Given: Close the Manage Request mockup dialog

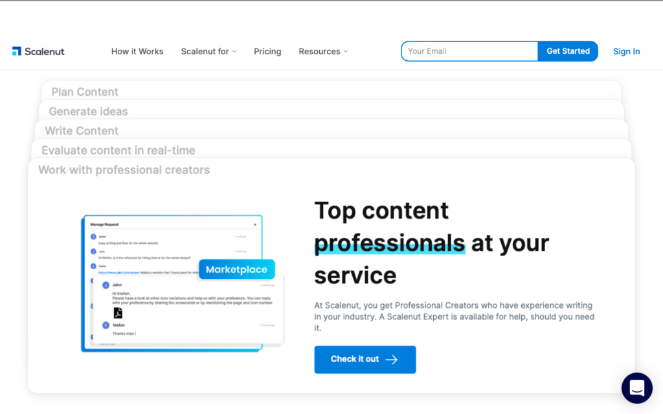Looking at the screenshot, I should coord(255,224).
